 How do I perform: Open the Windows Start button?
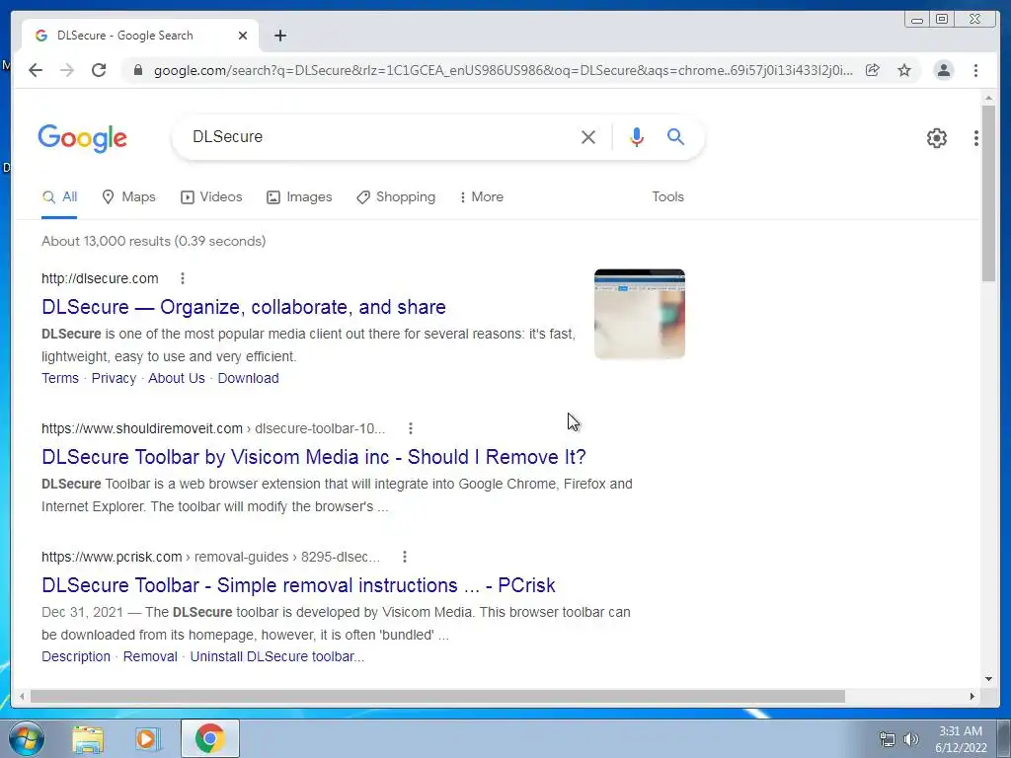(x=27, y=738)
